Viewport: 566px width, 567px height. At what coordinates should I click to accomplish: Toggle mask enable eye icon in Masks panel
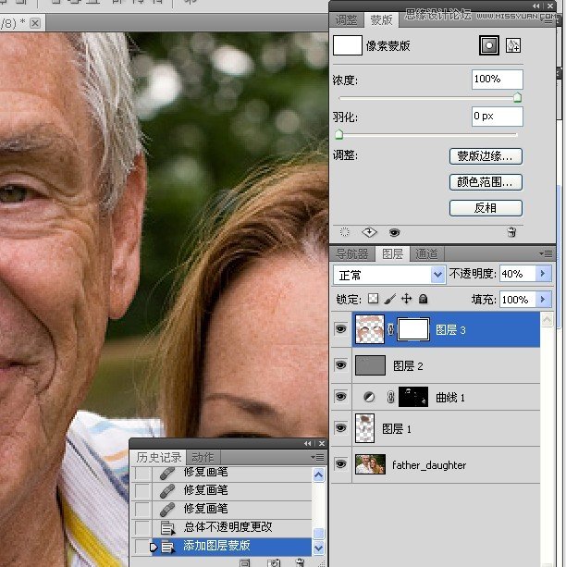(x=394, y=232)
